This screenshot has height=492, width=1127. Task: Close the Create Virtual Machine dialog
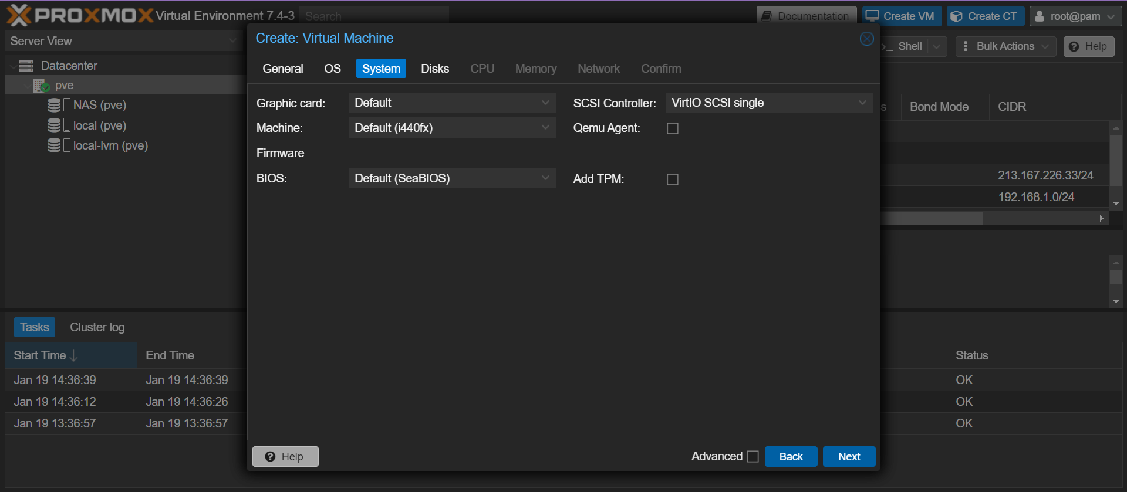coord(866,39)
